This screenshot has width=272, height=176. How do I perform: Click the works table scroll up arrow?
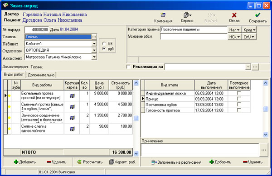tap(136, 83)
